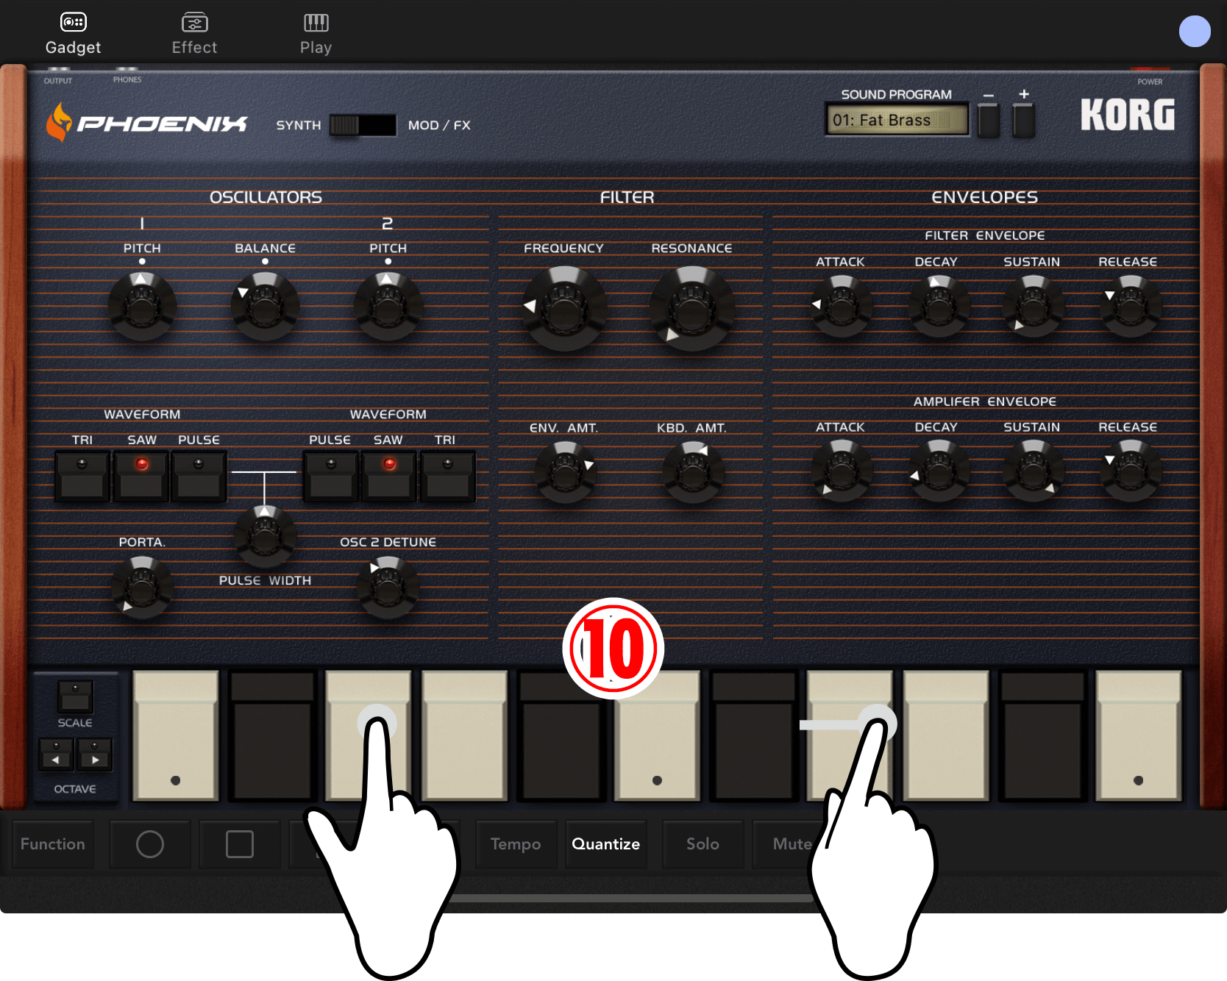
Task: Click the Phoenix flame logo
Action: pos(59,121)
